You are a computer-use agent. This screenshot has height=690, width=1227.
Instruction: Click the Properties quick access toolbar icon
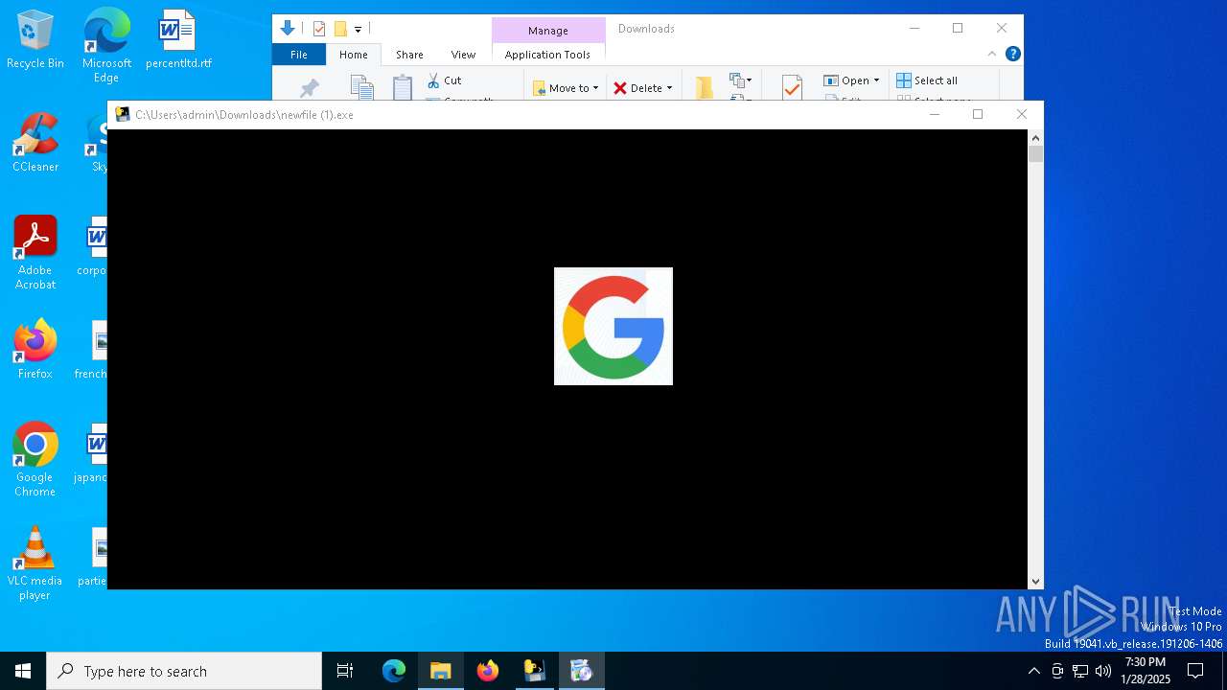pyautogui.click(x=319, y=29)
